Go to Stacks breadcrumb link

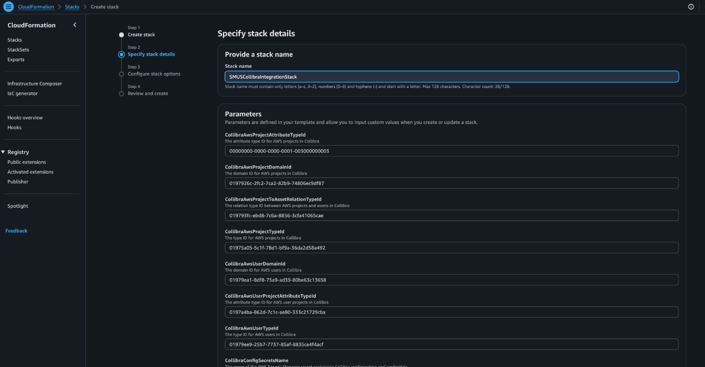click(x=72, y=7)
